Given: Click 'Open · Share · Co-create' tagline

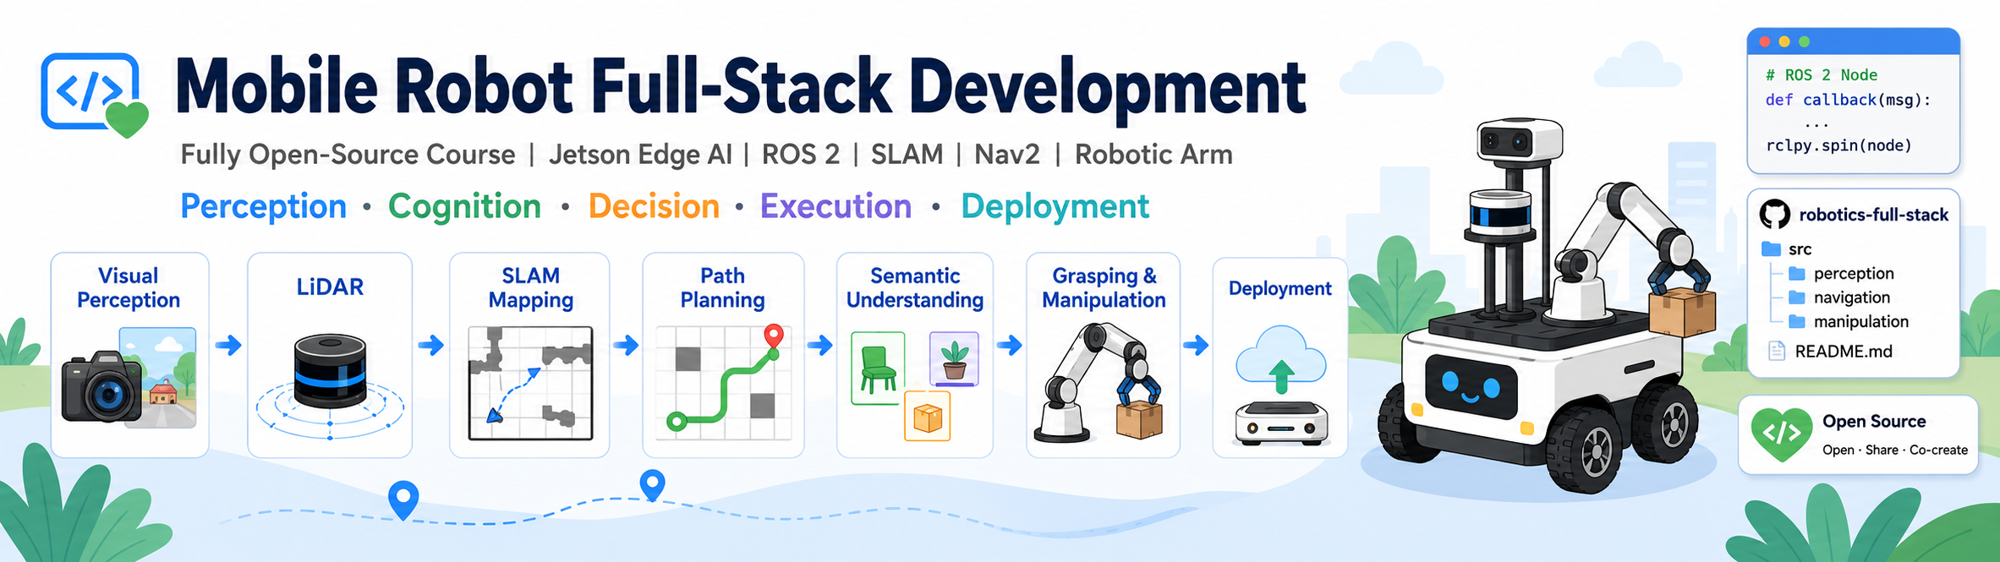Looking at the screenshot, I should point(1895,450).
